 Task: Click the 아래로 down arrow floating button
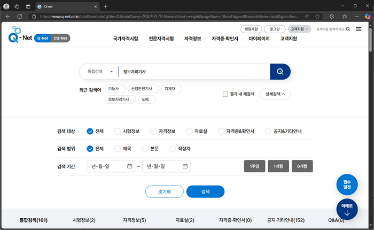(x=347, y=209)
